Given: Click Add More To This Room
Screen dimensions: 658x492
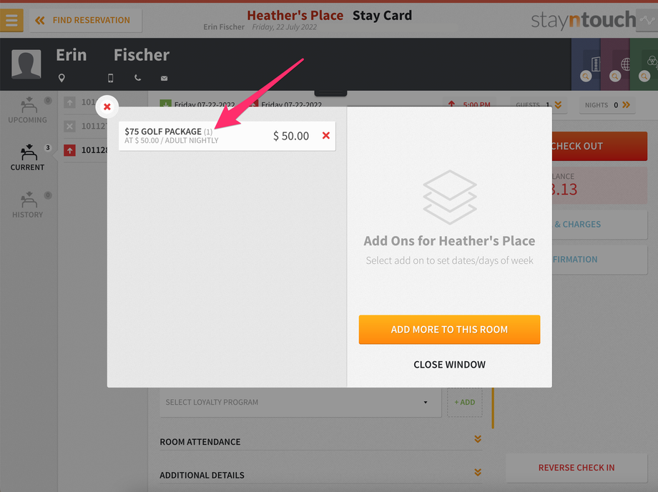Looking at the screenshot, I should (449, 330).
